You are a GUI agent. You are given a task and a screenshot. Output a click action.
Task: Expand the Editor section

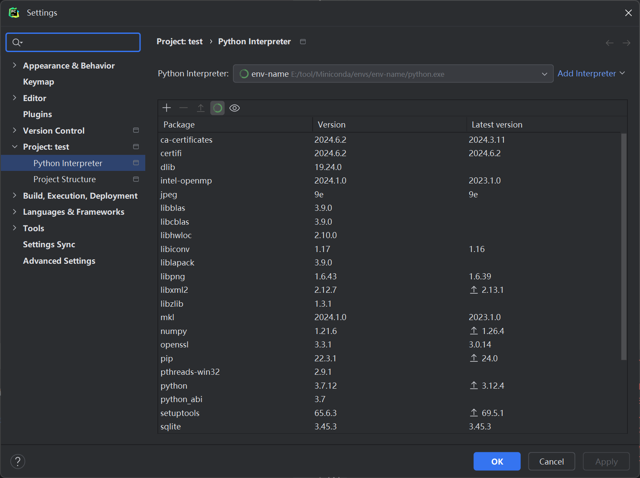click(14, 98)
